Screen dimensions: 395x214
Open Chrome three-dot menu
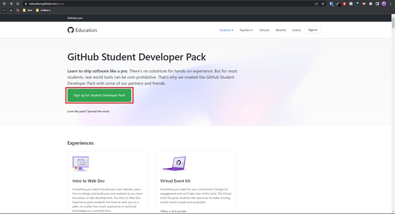[x=391, y=3]
